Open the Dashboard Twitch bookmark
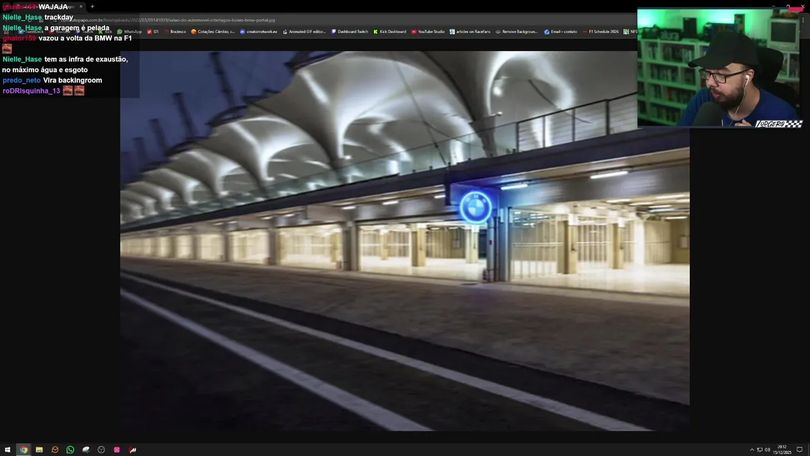Screen dimensions: 810x456 tap(350, 32)
